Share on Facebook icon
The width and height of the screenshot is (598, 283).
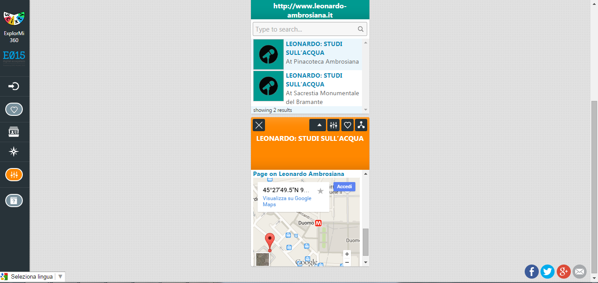pyautogui.click(x=531, y=272)
